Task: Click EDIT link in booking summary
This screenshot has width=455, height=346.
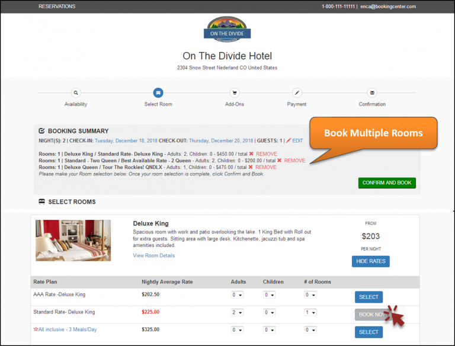Action: coord(297,140)
